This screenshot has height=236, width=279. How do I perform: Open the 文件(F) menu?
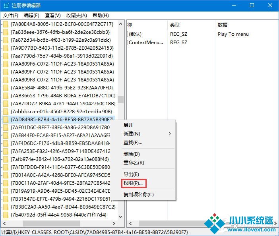pyautogui.click(x=11, y=15)
